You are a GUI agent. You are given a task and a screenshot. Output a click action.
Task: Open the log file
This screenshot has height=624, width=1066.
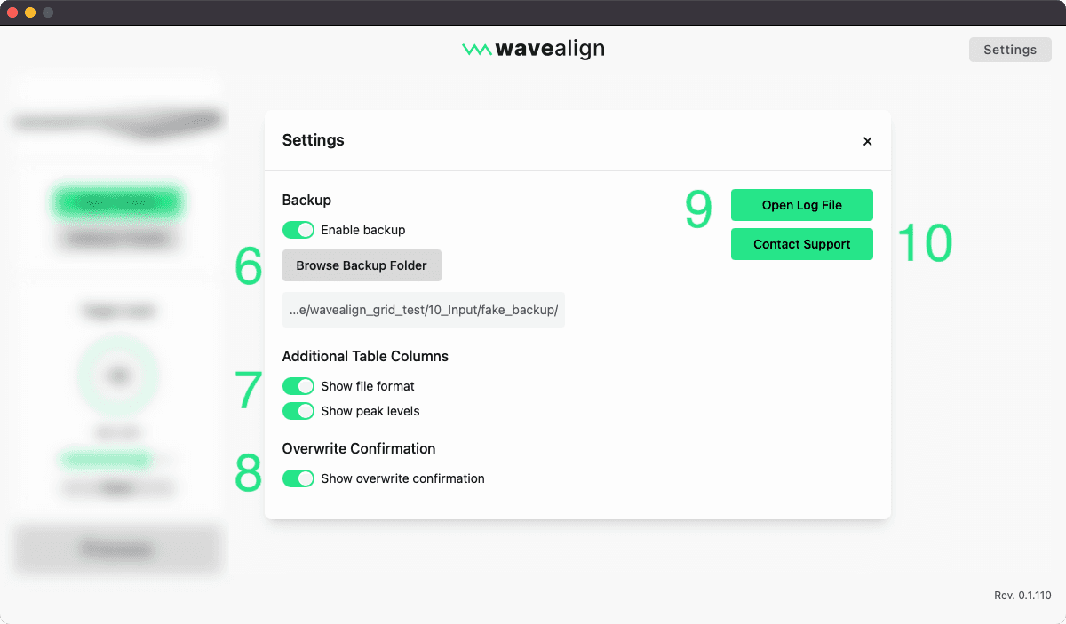tap(802, 205)
